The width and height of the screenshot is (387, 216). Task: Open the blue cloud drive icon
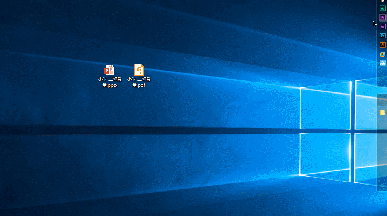[x=383, y=63]
